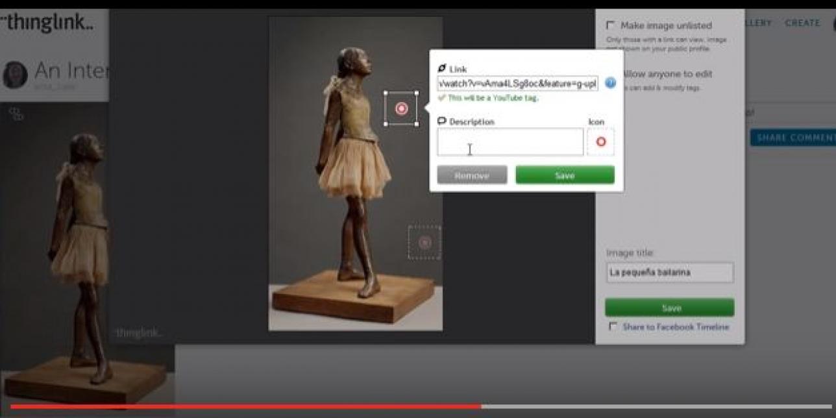Click the Share Comment button
Image resolution: width=836 pixels, height=418 pixels.
[793, 138]
